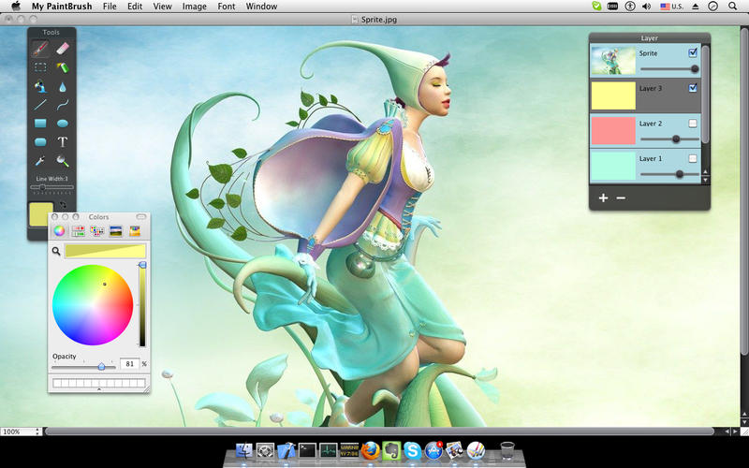The width and height of the screenshot is (749, 468).
Task: Switch to image palettes in Colors panel
Action: pos(117,231)
